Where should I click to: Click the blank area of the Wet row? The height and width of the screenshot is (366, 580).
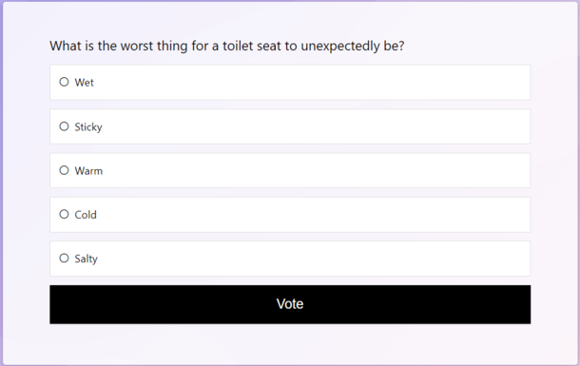pos(311,83)
